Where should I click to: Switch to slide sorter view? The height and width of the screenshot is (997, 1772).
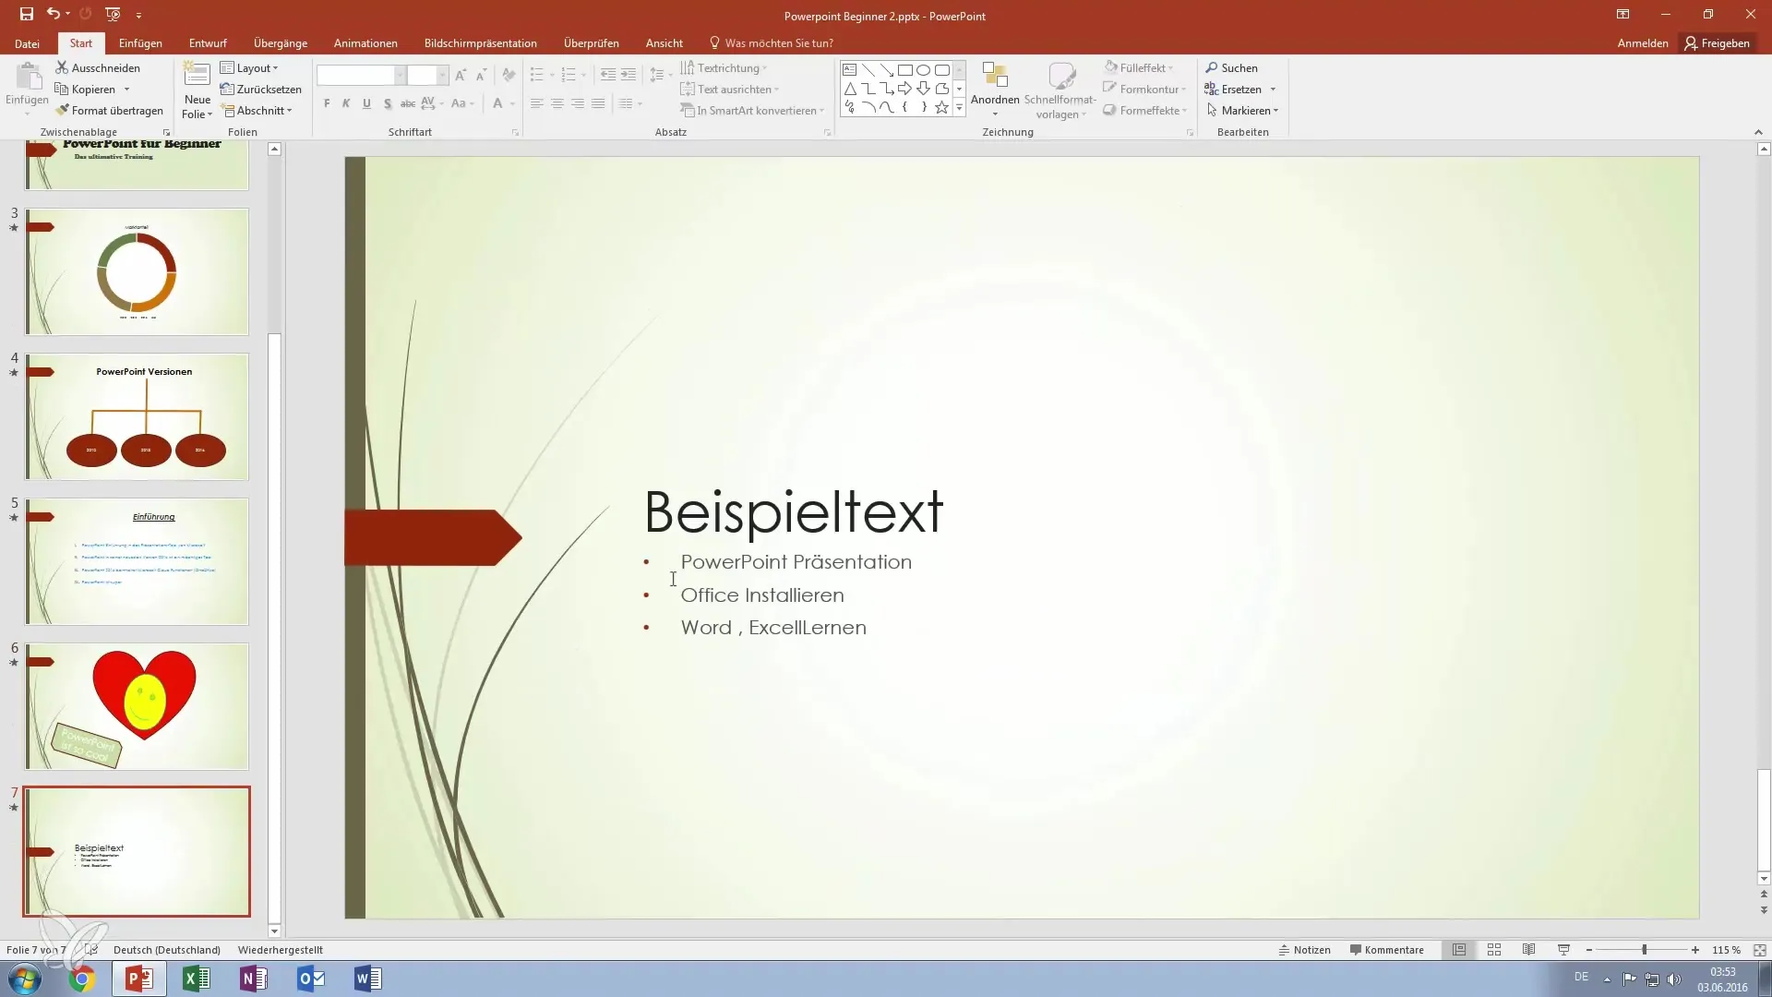(x=1494, y=950)
